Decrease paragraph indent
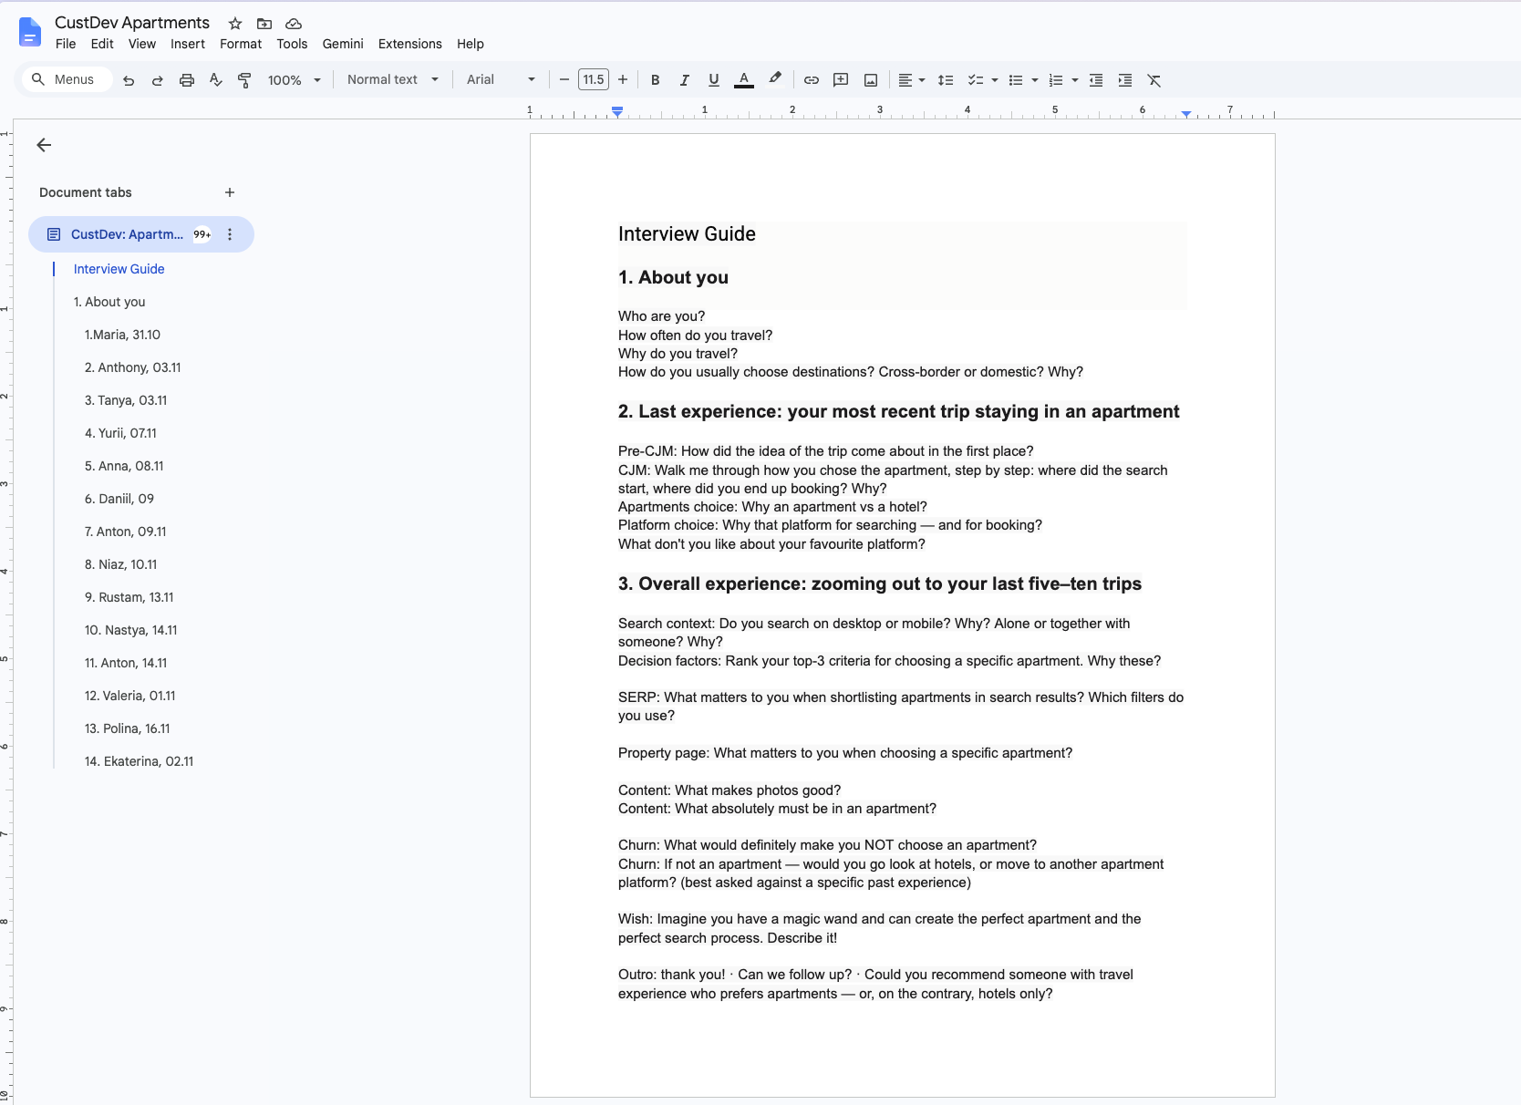Image resolution: width=1521 pixels, height=1105 pixels. point(1096,80)
